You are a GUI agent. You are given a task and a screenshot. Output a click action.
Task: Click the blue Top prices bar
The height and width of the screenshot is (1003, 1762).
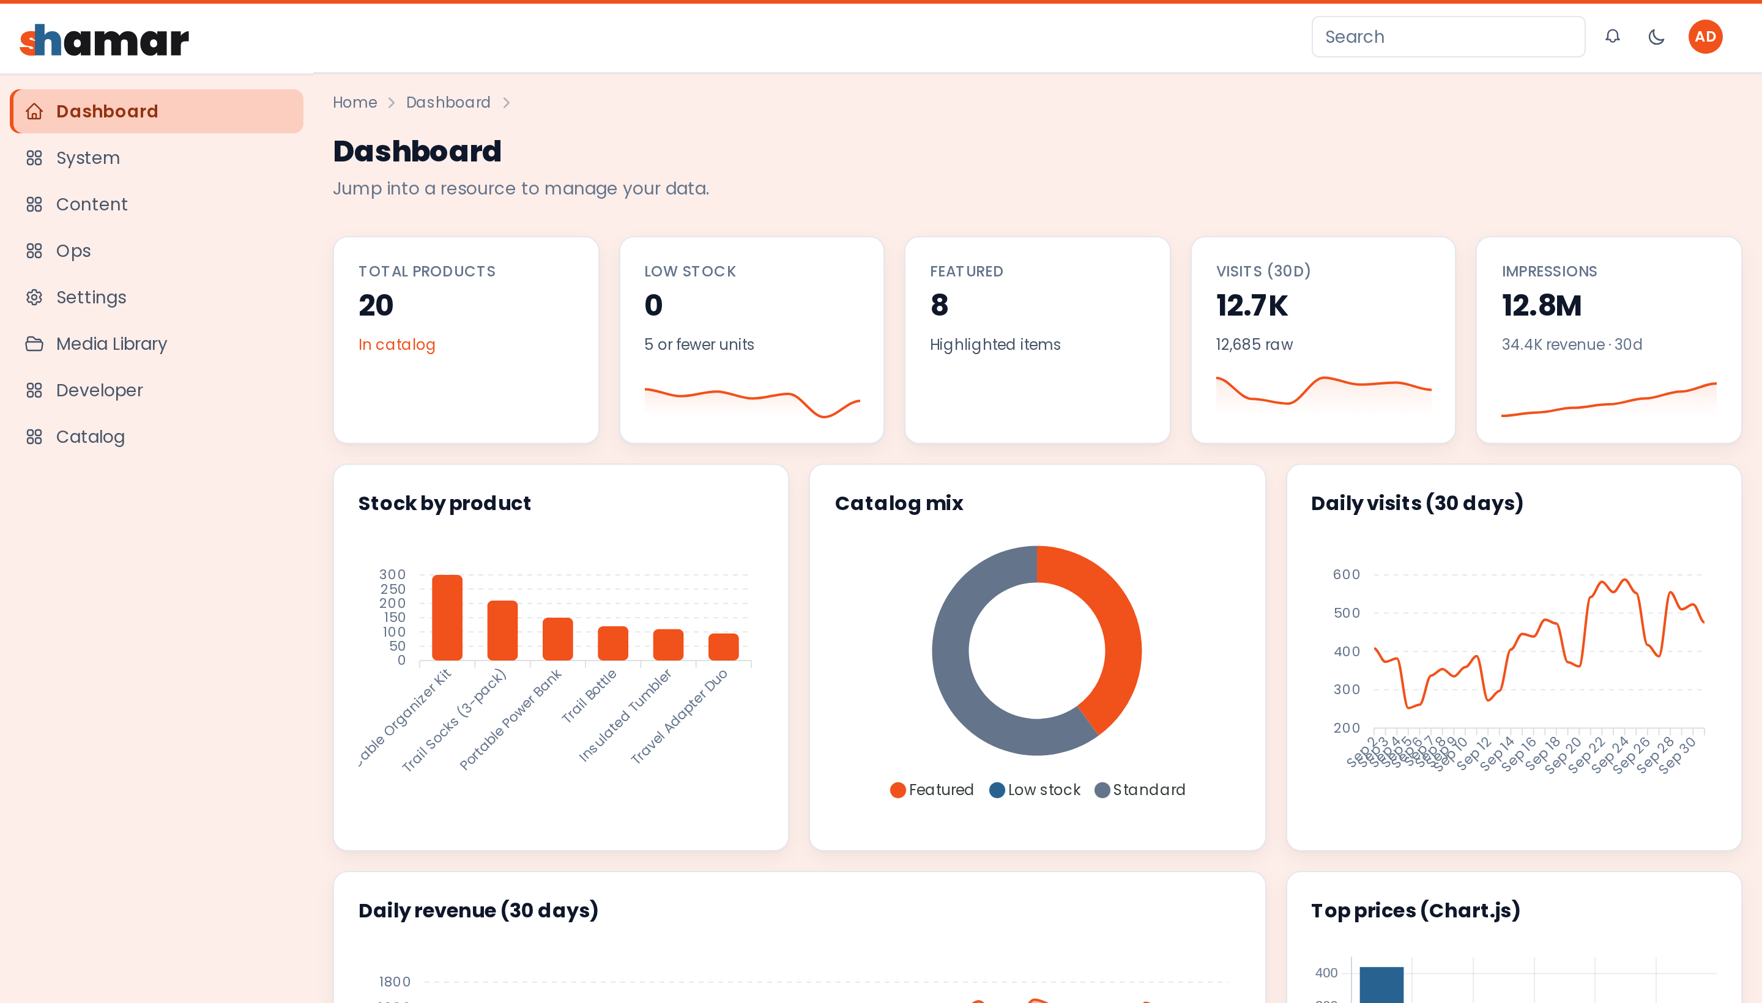pos(1381,985)
